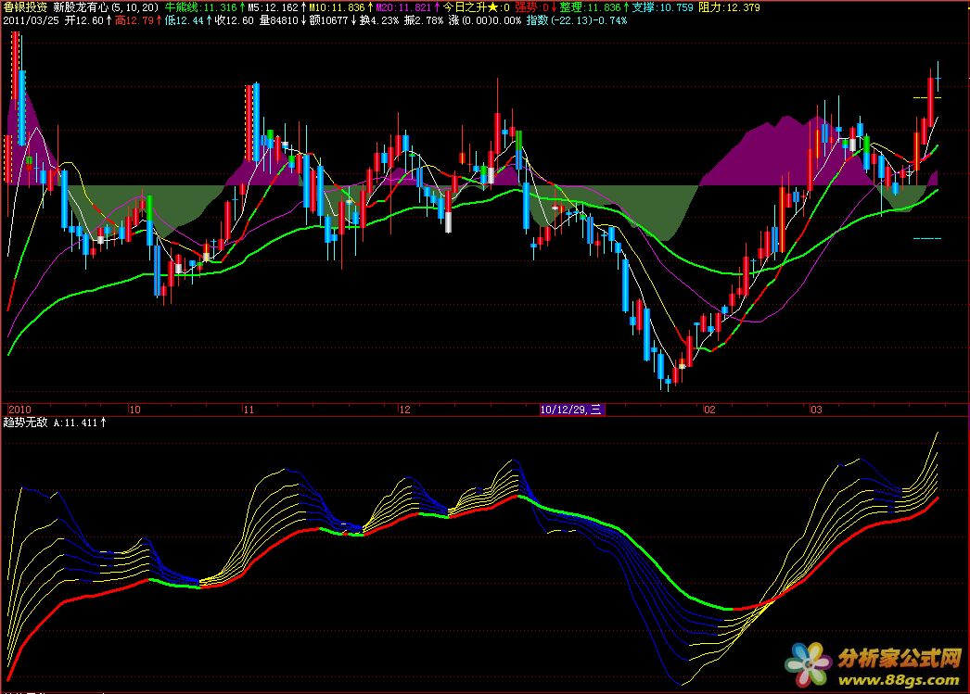Click the 牛熊线:11.316 value

point(200,7)
